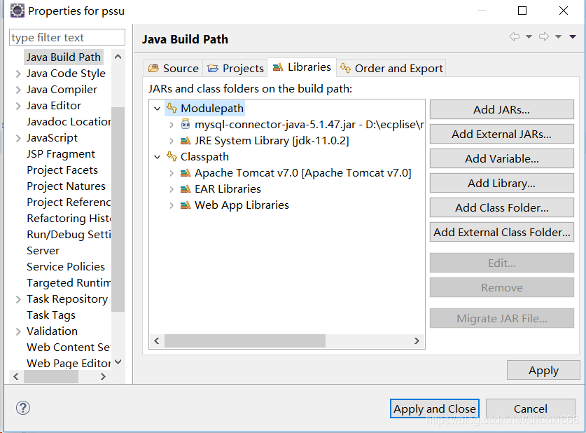Select Javadoc Location in sidebar
Screen dimensions: 586x433
69,122
